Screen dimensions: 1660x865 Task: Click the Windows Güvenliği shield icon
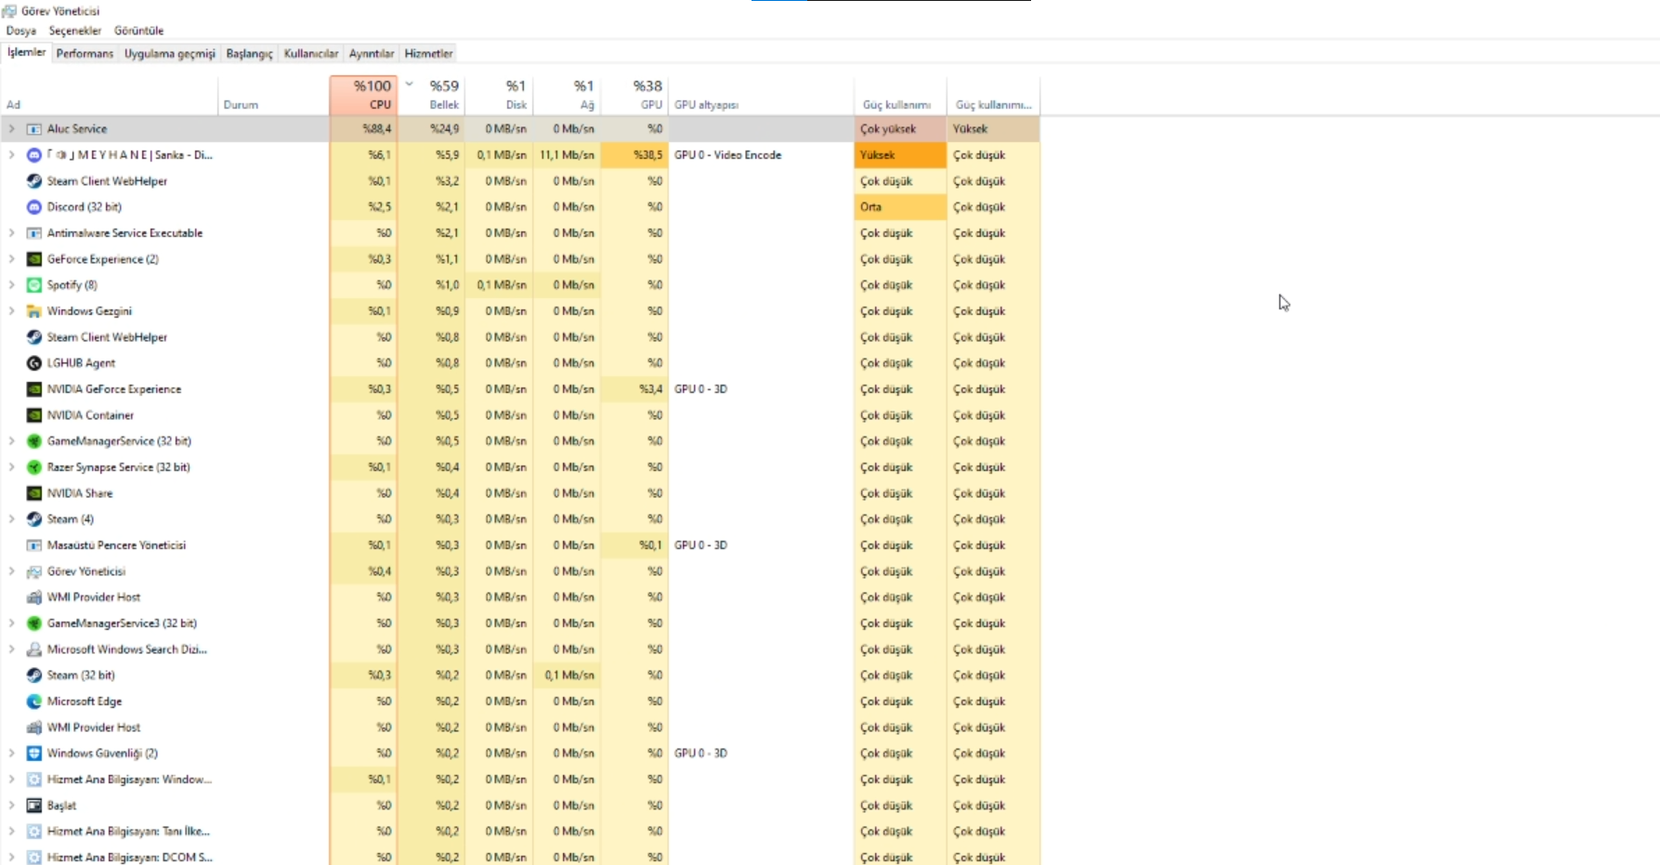click(x=34, y=754)
